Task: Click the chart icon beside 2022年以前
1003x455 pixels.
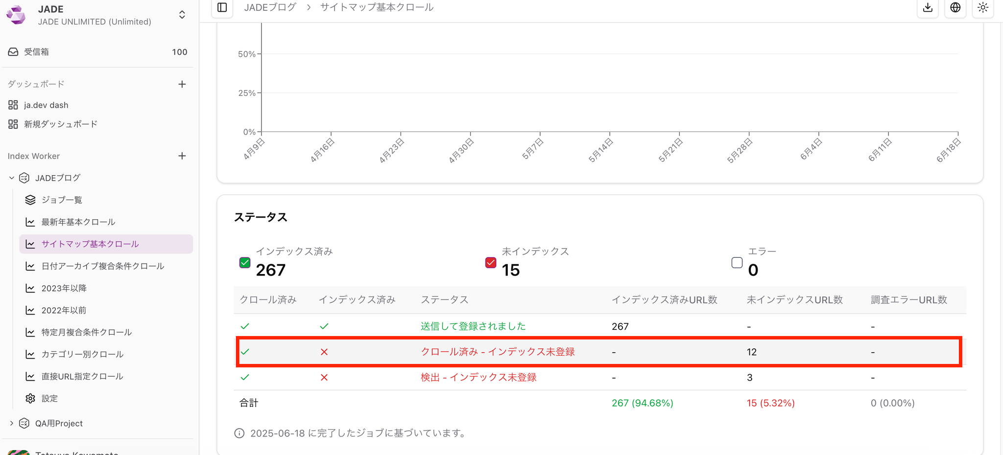Action: (30, 310)
